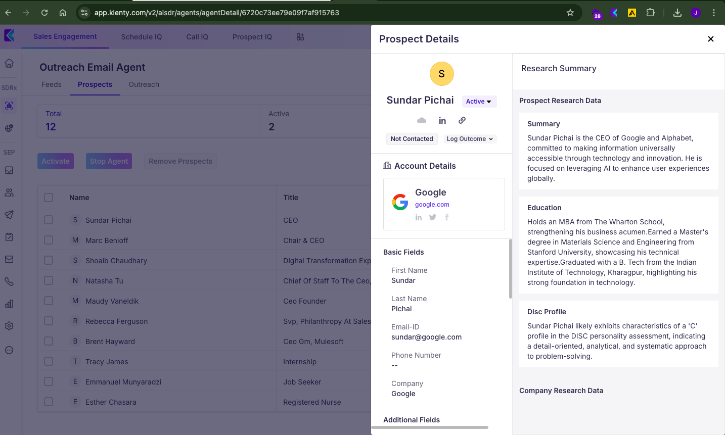This screenshot has height=435, width=725.
Task: Click the Remove Prospects button
Action: point(180,161)
